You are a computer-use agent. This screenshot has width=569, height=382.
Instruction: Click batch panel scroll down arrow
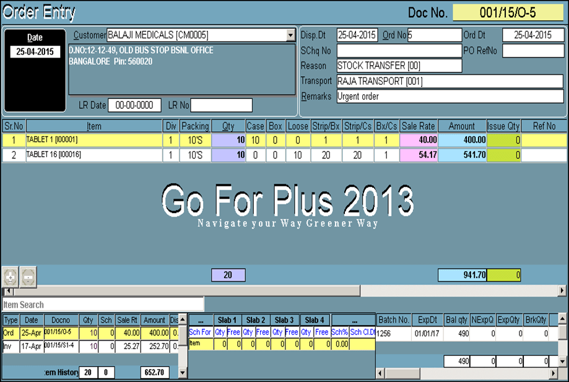click(x=562, y=362)
